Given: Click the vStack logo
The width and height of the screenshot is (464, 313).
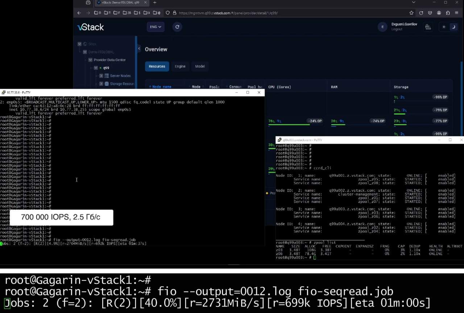Looking at the screenshot, I should pyautogui.click(x=91, y=27).
